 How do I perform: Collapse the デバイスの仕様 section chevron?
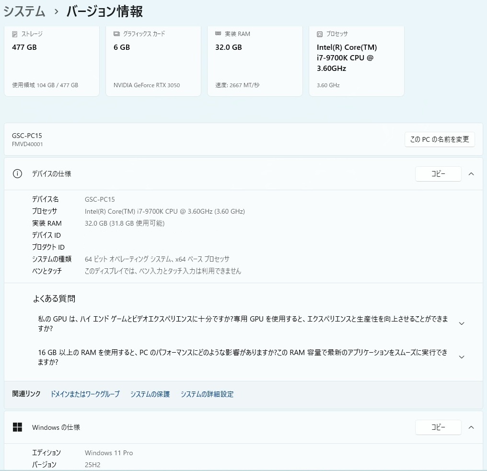(471, 174)
